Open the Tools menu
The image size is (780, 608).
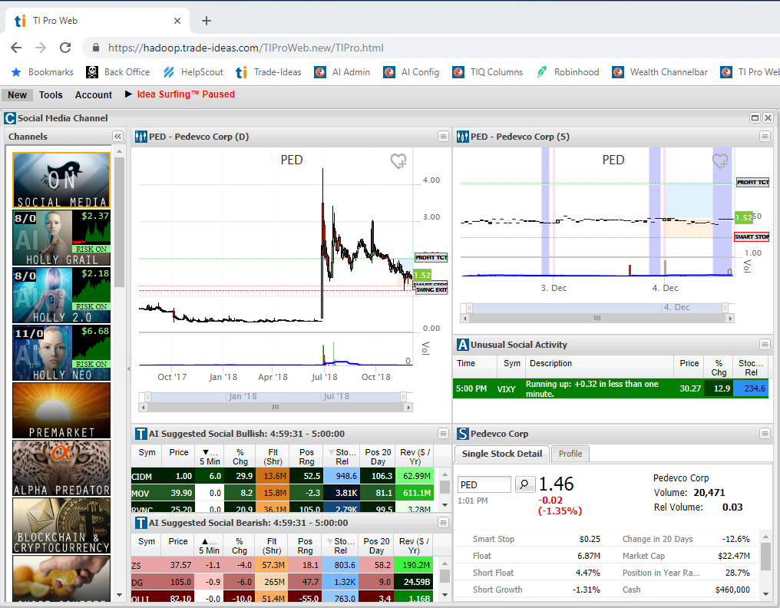(51, 94)
